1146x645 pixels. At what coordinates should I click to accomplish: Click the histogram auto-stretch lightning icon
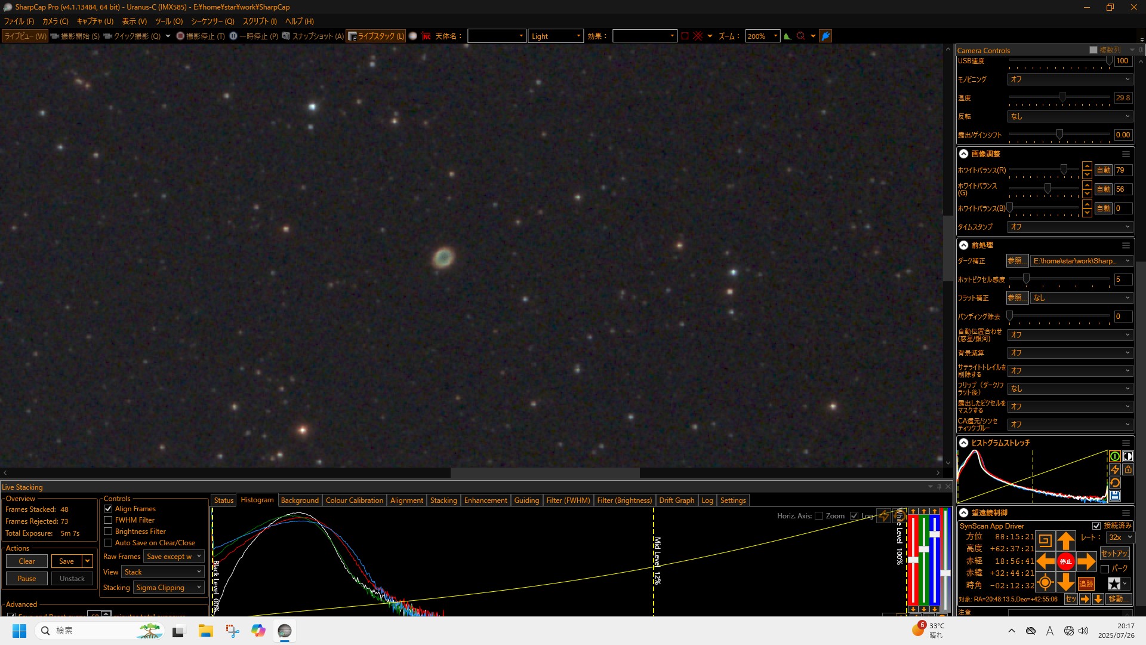[1114, 469]
